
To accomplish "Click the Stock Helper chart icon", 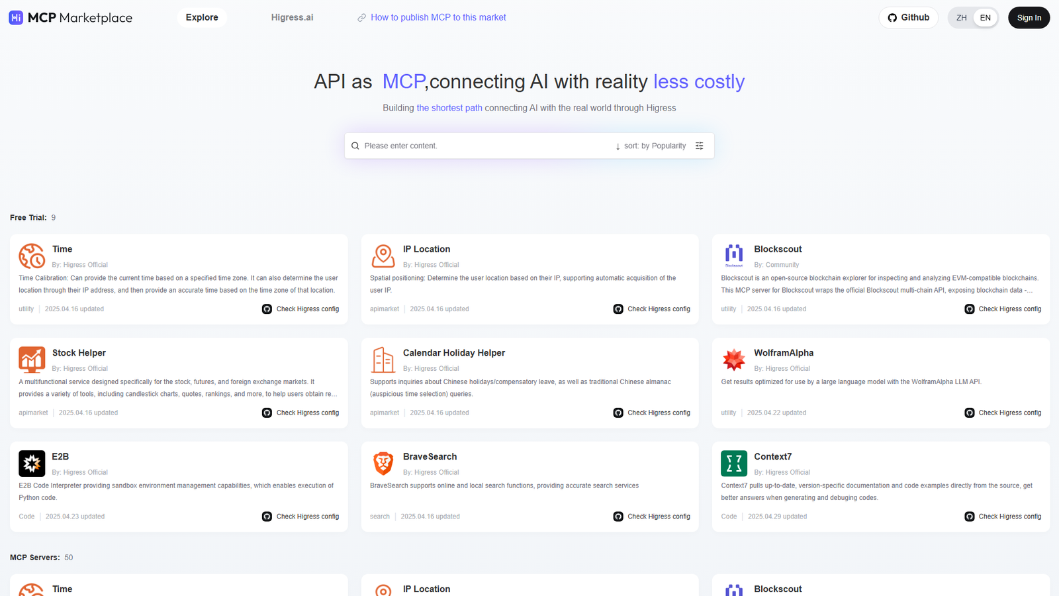I will point(31,360).
